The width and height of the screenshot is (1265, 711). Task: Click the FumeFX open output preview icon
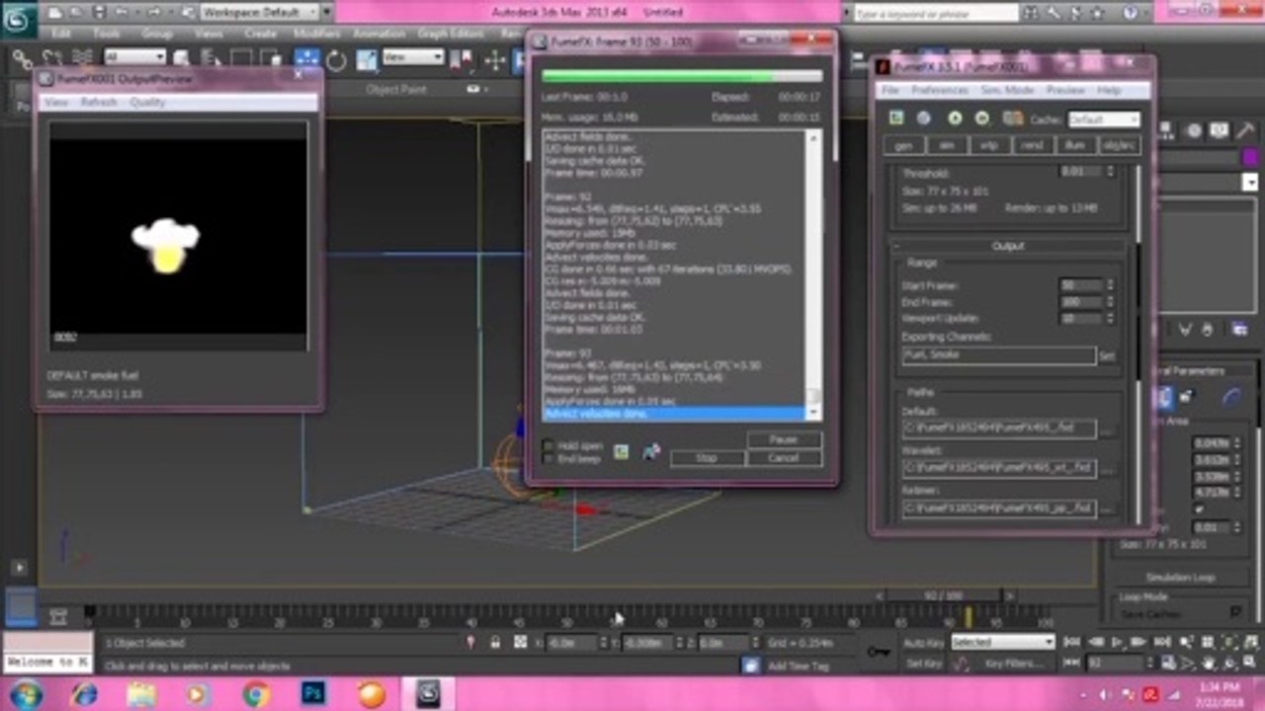(x=896, y=118)
